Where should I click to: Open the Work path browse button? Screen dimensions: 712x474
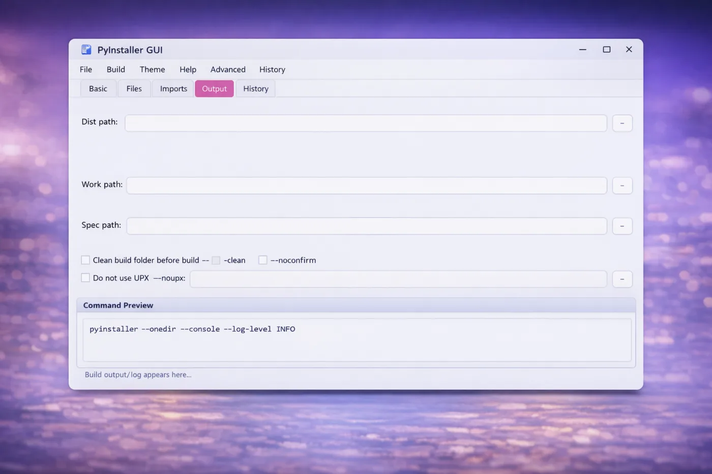tap(622, 185)
